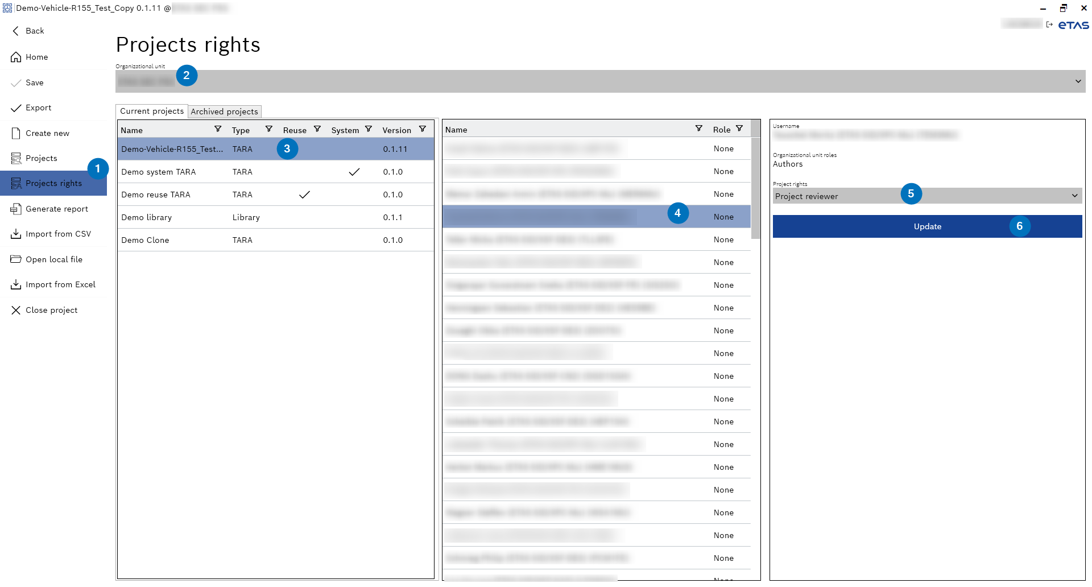Image resolution: width=1092 pixels, height=587 pixels.
Task: Click the logout icon near ETAS logo
Action: pyautogui.click(x=1049, y=24)
